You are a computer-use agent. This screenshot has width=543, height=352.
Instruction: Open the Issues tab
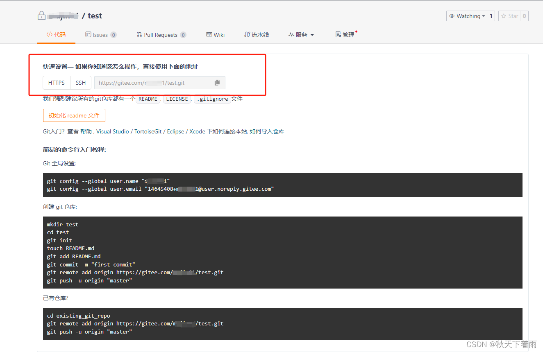101,35
